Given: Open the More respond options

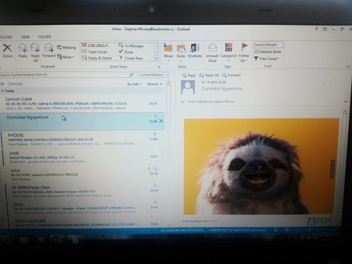Looking at the screenshot, I should 66,57.
